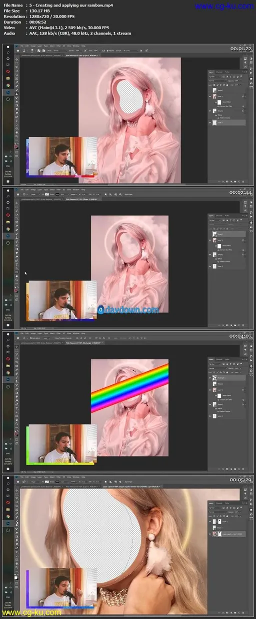Toggle Align Edges checkbox in 00:02:44 frame
Image resolution: width=256 pixels, height=619 pixels.
pyautogui.click(x=124, y=194)
